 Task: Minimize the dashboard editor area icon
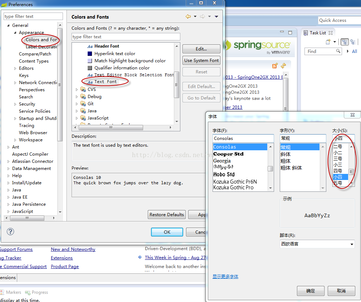click(x=282, y=32)
